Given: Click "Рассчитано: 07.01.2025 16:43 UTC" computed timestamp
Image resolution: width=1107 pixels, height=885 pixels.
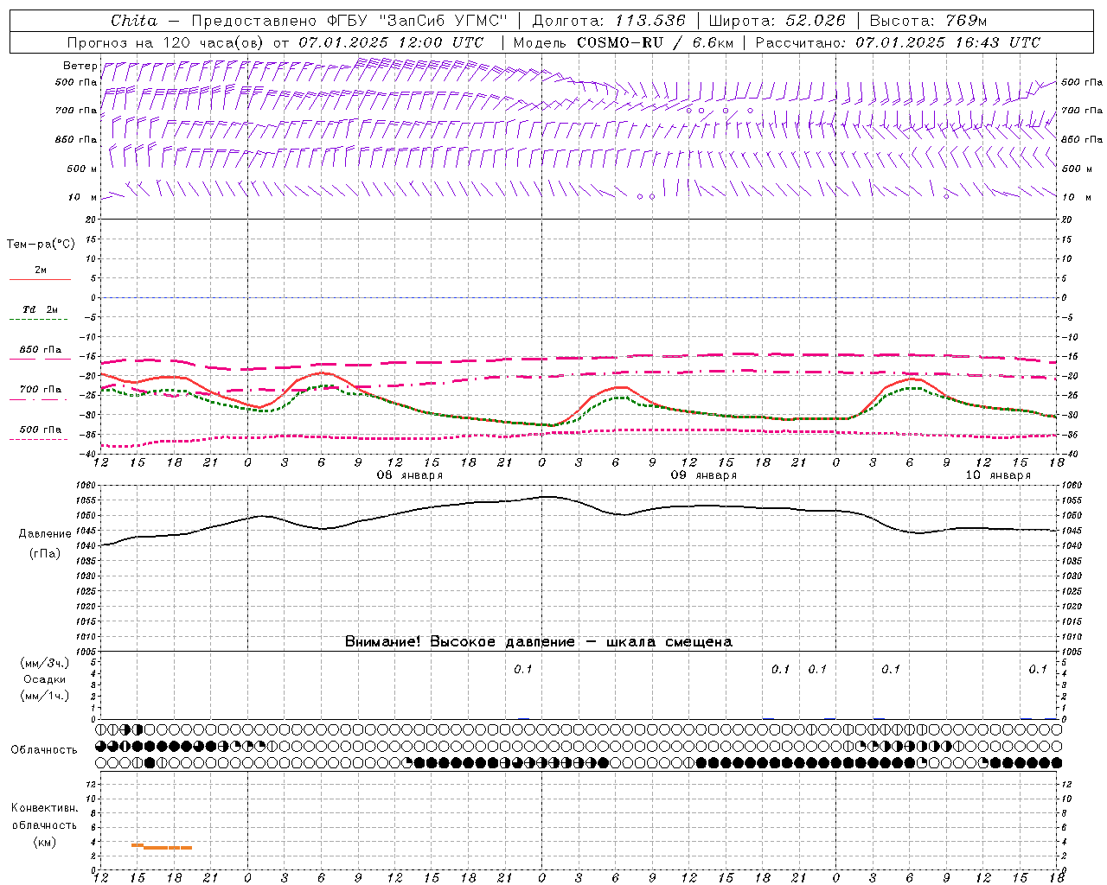Looking at the screenshot, I should click(x=898, y=42).
